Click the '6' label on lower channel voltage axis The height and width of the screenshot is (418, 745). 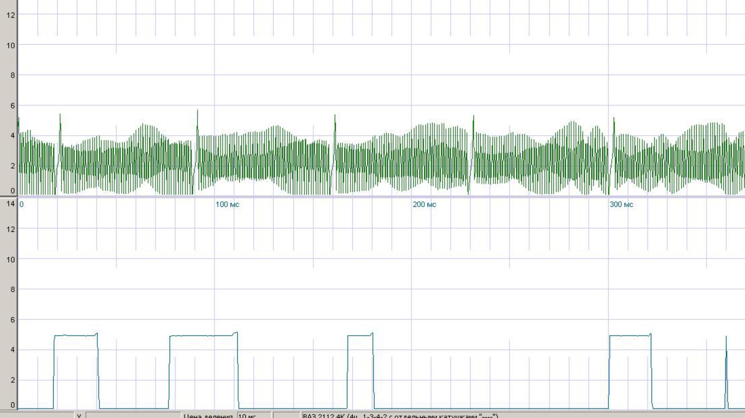pos(13,320)
